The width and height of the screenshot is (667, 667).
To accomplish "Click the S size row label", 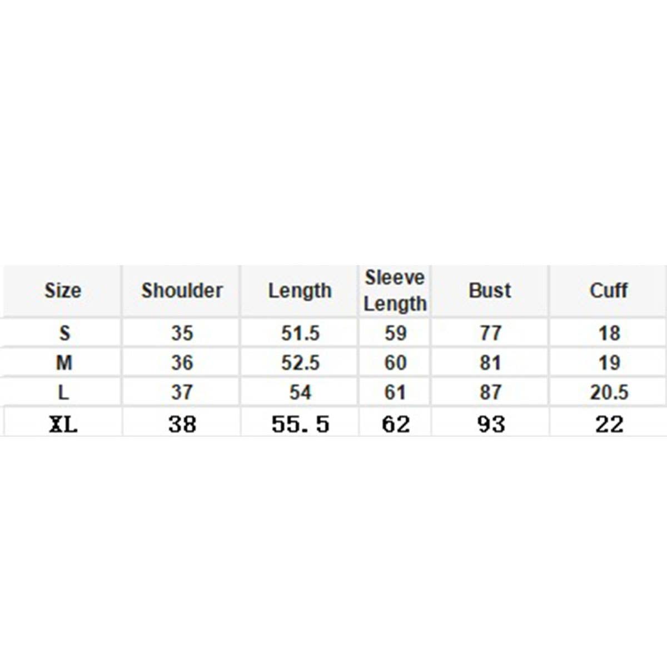I will 64,333.
